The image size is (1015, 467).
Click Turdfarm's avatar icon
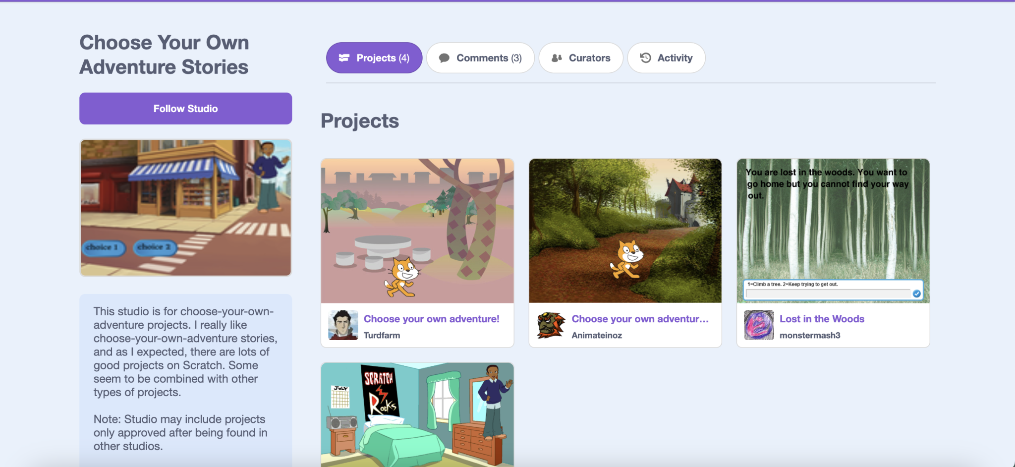(x=342, y=325)
